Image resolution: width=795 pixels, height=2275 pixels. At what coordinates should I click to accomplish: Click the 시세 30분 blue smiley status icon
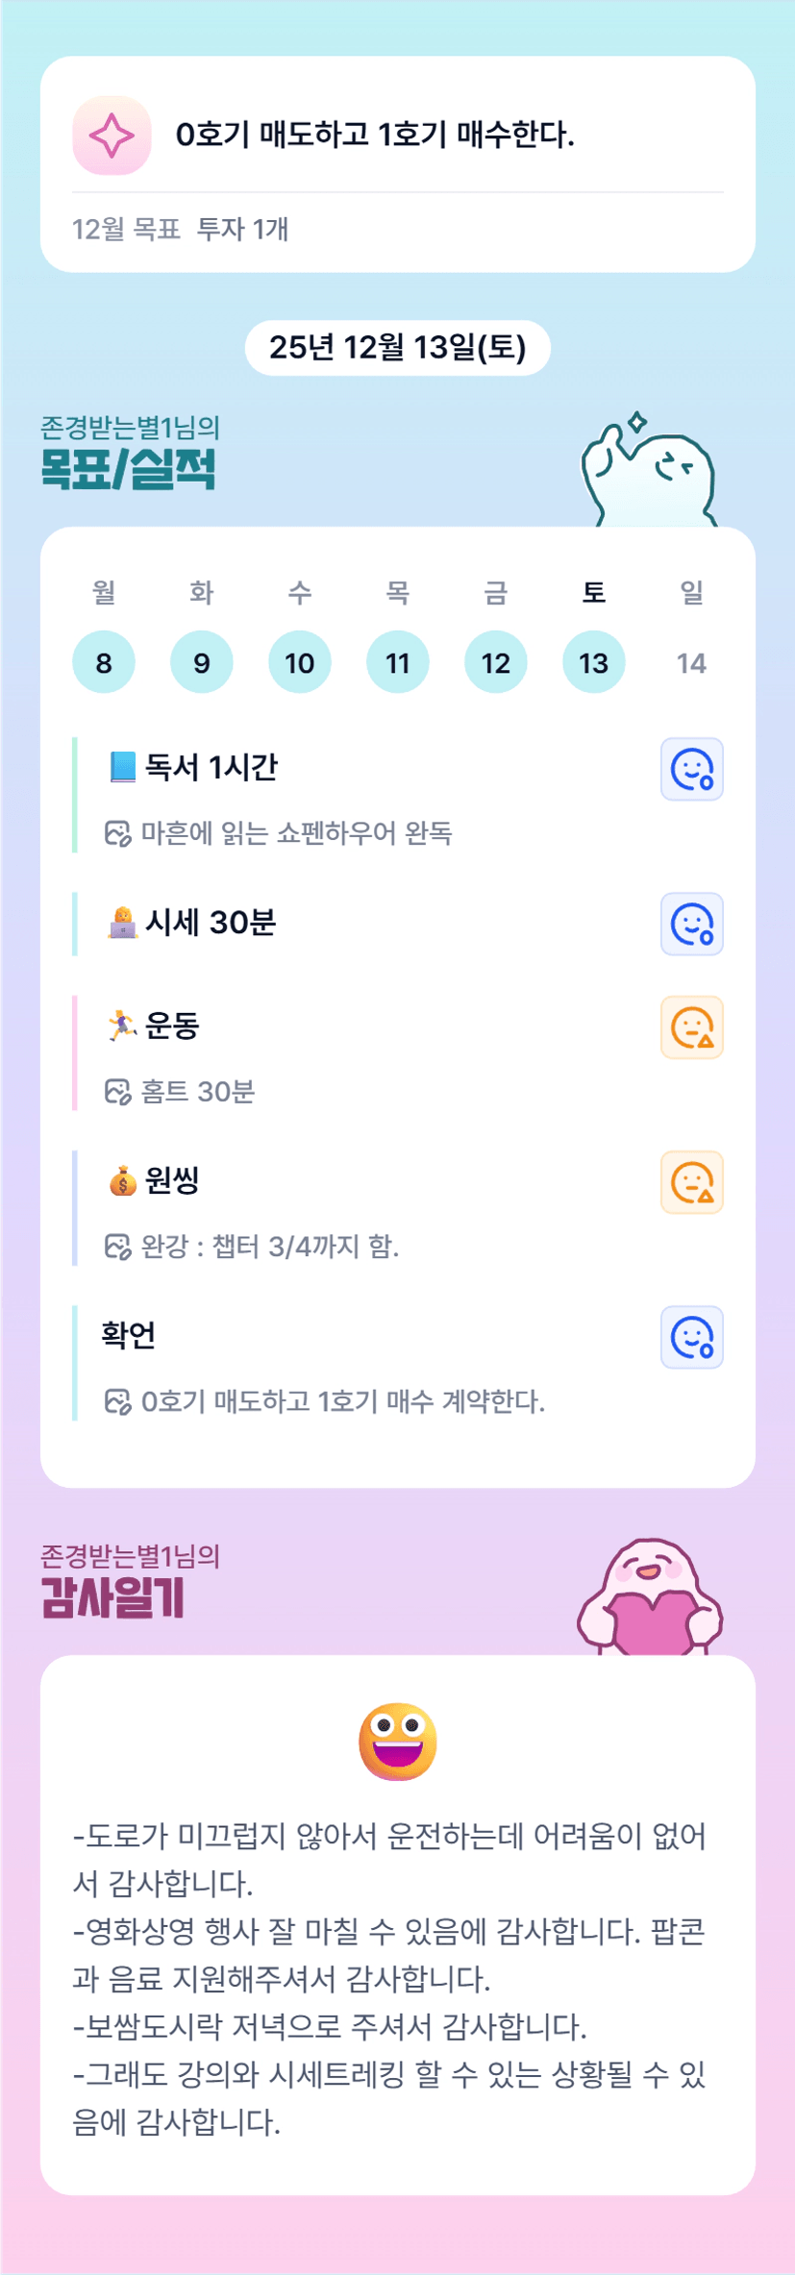(x=691, y=924)
